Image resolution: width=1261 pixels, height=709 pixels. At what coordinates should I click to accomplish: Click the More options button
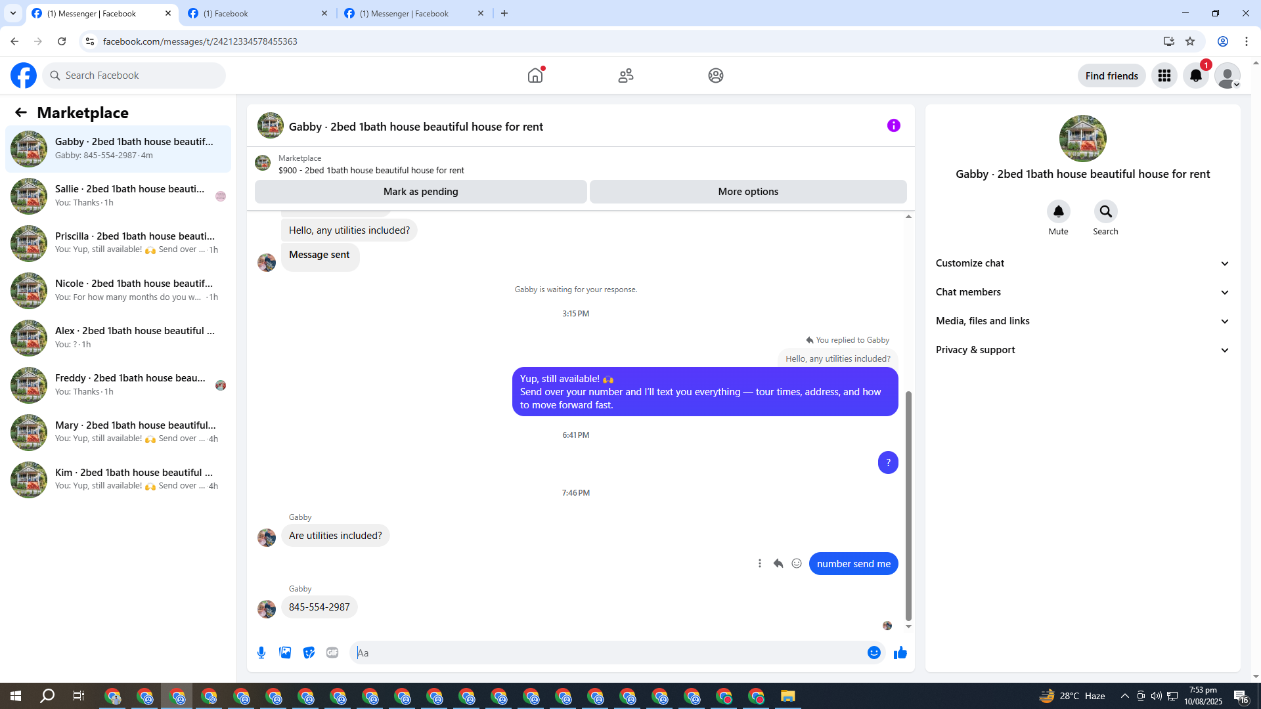[748, 192]
